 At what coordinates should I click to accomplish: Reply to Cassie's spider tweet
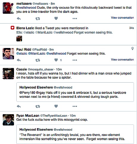pos(19,106)
